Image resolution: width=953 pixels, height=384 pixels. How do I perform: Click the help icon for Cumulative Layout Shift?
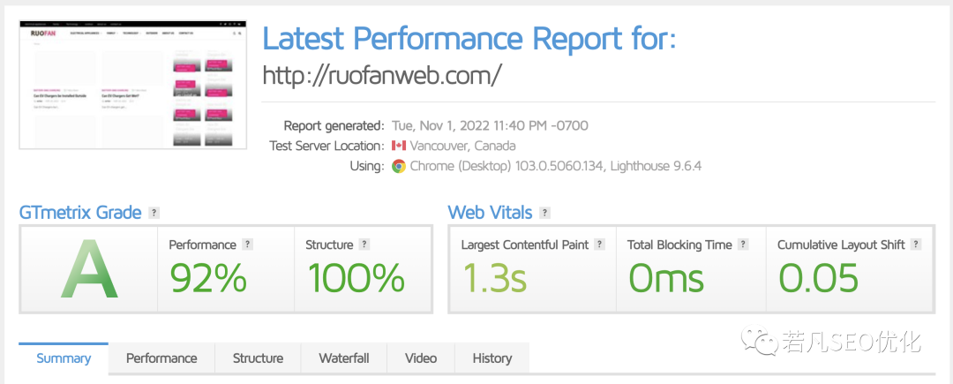click(x=916, y=245)
